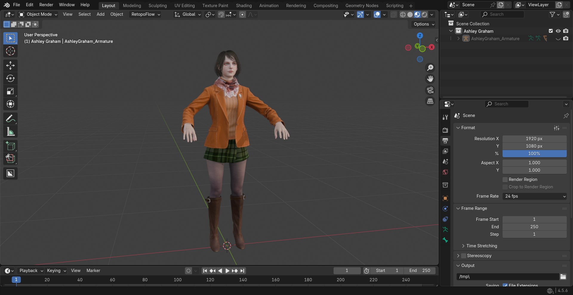The height and width of the screenshot is (295, 573).
Task: Switch to the UV Editing workspace tab
Action: click(184, 6)
